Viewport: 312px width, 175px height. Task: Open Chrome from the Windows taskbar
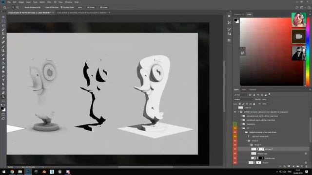12,172
